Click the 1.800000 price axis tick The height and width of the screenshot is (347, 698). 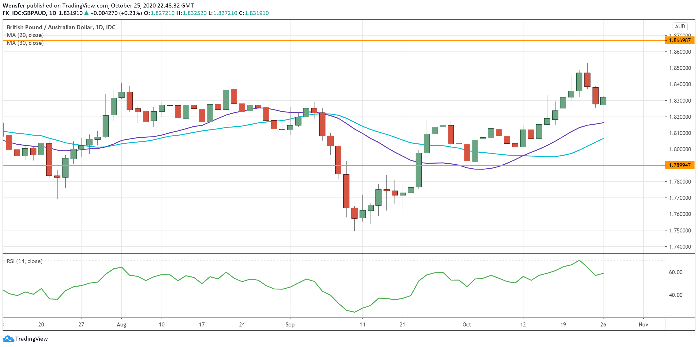point(680,149)
